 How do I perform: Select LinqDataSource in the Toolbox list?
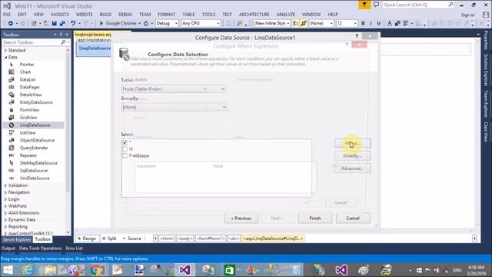click(x=34, y=125)
